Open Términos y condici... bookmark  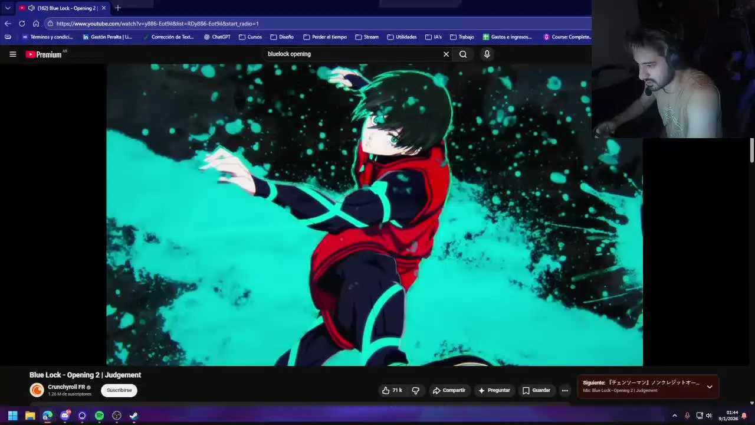[47, 37]
